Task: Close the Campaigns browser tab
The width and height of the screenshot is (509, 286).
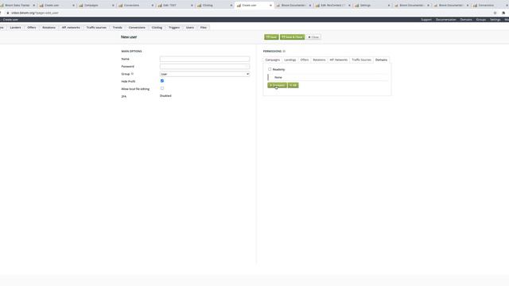Action: pyautogui.click(x=113, y=6)
